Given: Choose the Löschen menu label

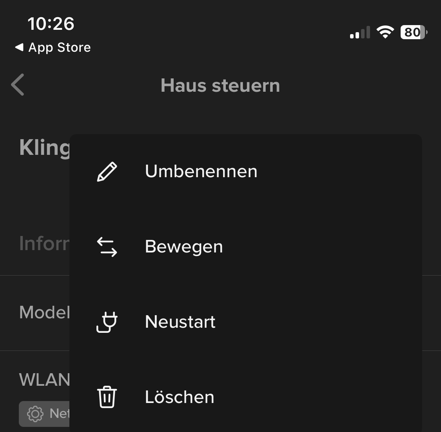Looking at the screenshot, I should click(180, 397).
